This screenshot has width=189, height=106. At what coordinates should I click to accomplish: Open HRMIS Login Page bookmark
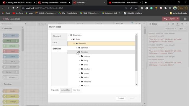point(133,13)
